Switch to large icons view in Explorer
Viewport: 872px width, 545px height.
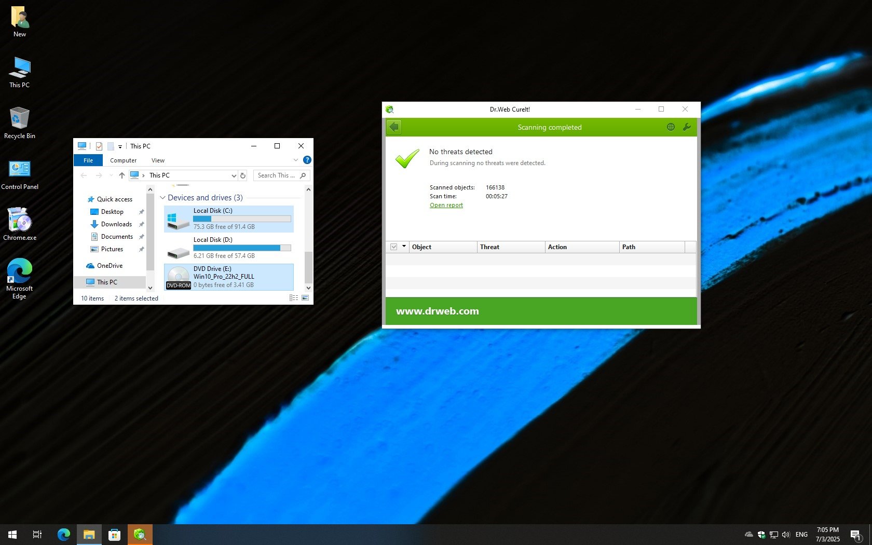point(305,298)
